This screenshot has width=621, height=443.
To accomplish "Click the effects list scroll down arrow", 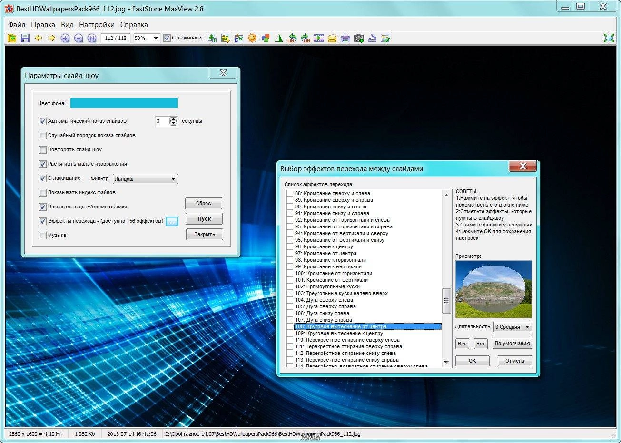I will tap(446, 363).
